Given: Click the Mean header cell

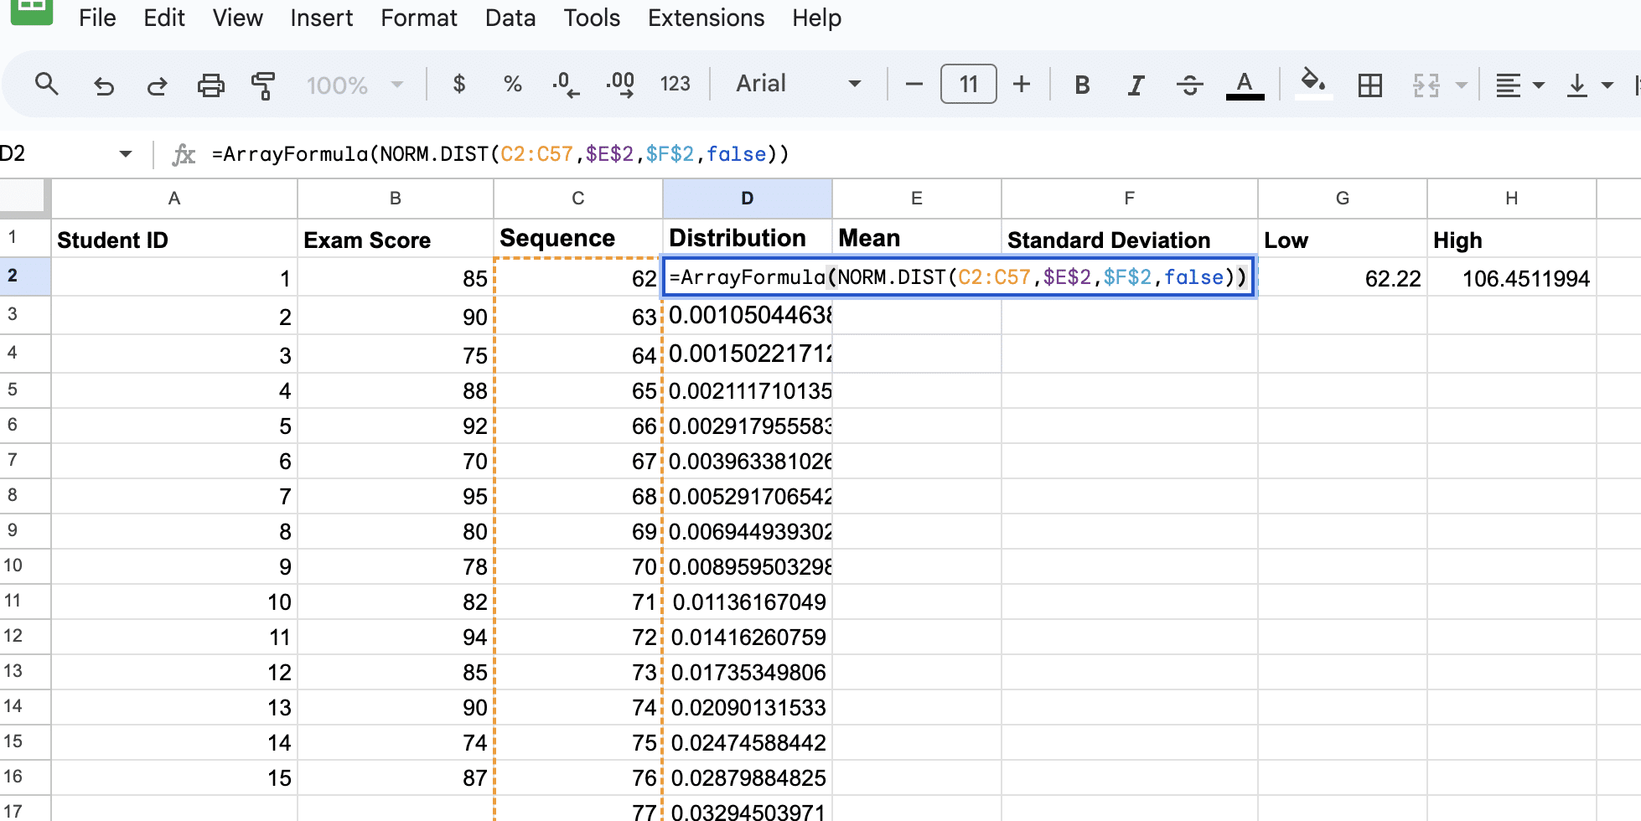Looking at the screenshot, I should [x=916, y=238].
